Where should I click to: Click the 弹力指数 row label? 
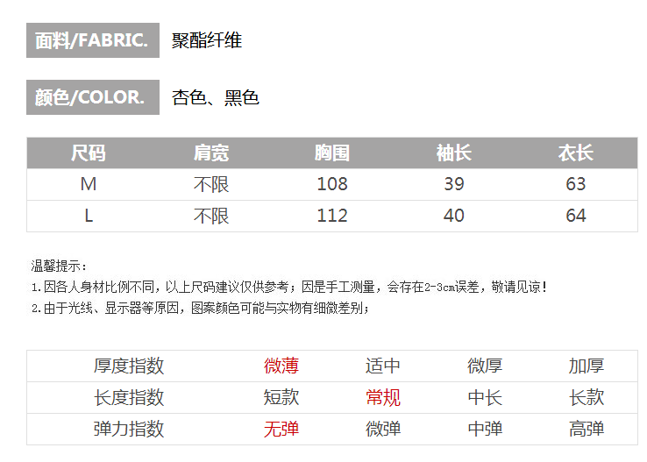tap(129, 430)
